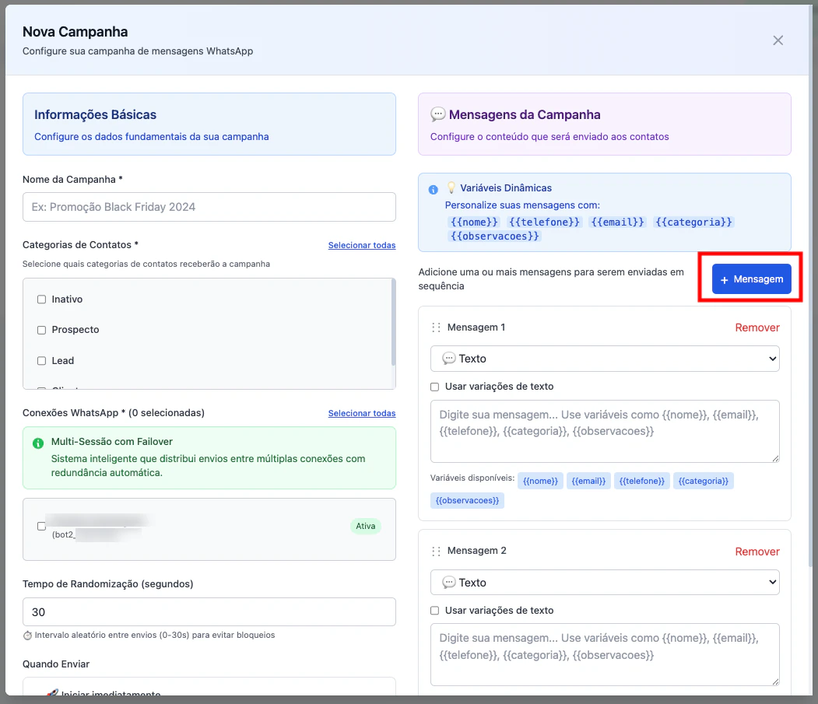
Task: Select all Conexões WhatsApp
Action: click(362, 413)
